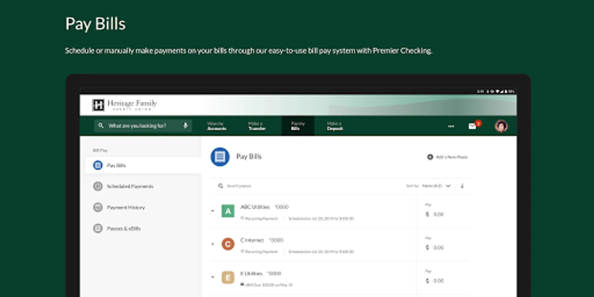Click the orange C icon for C Internet
The image size is (594, 297).
[228, 244]
